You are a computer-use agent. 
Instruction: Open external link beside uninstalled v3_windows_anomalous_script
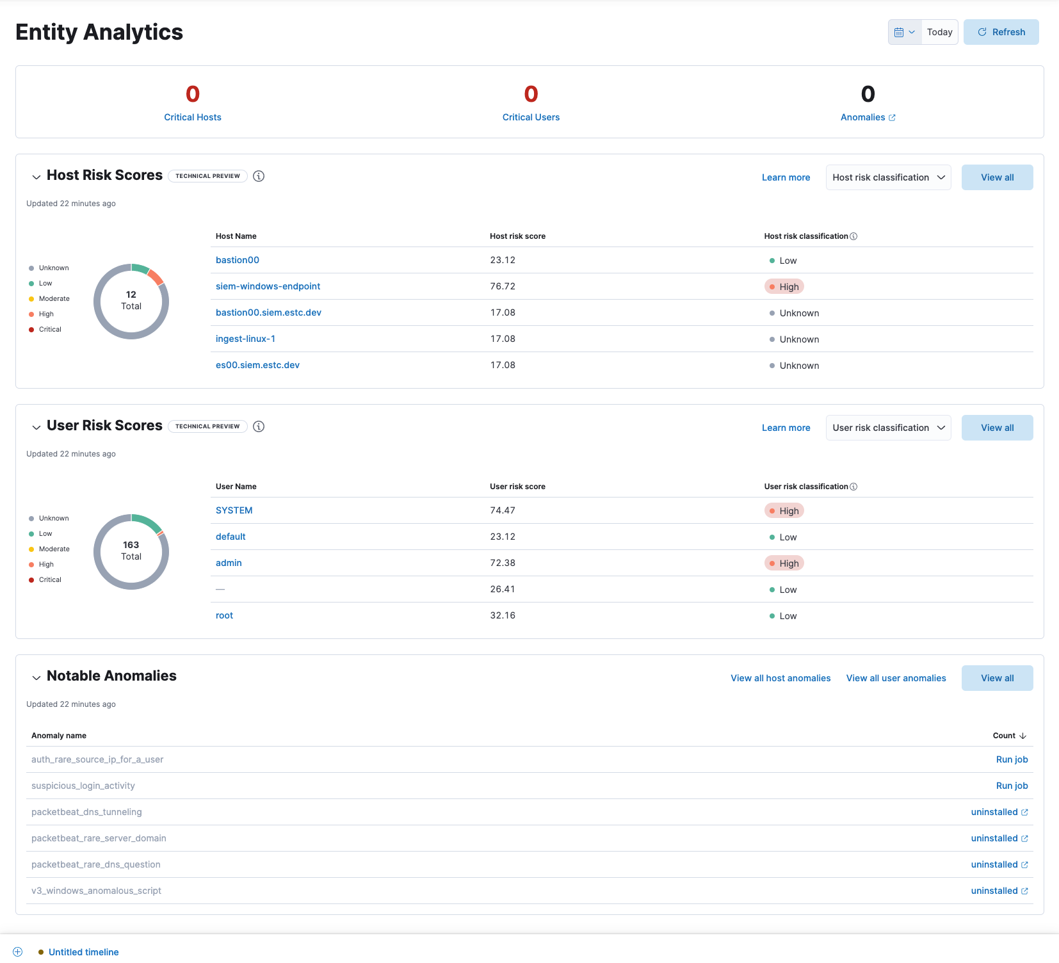(x=1025, y=890)
